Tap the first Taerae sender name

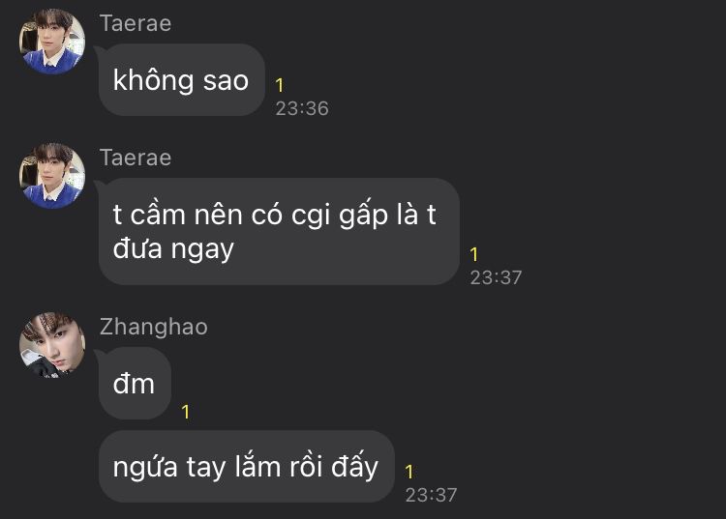point(136,23)
